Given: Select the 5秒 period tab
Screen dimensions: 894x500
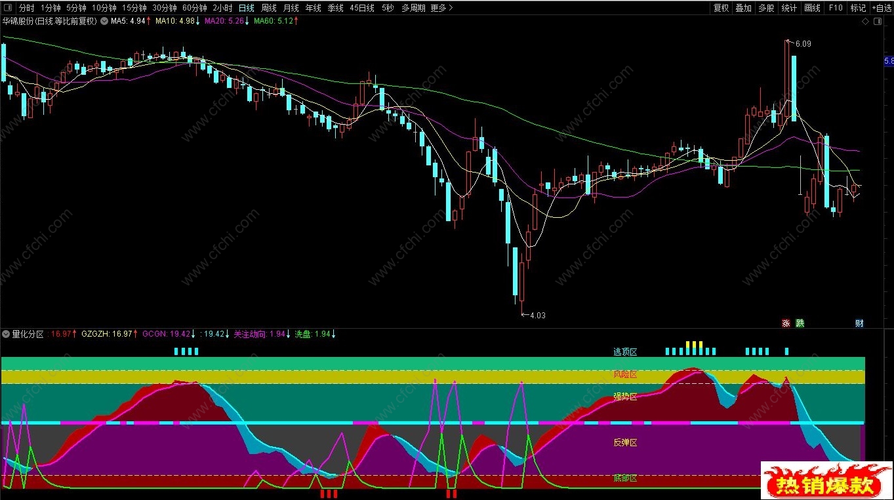Looking at the screenshot, I should [388, 8].
